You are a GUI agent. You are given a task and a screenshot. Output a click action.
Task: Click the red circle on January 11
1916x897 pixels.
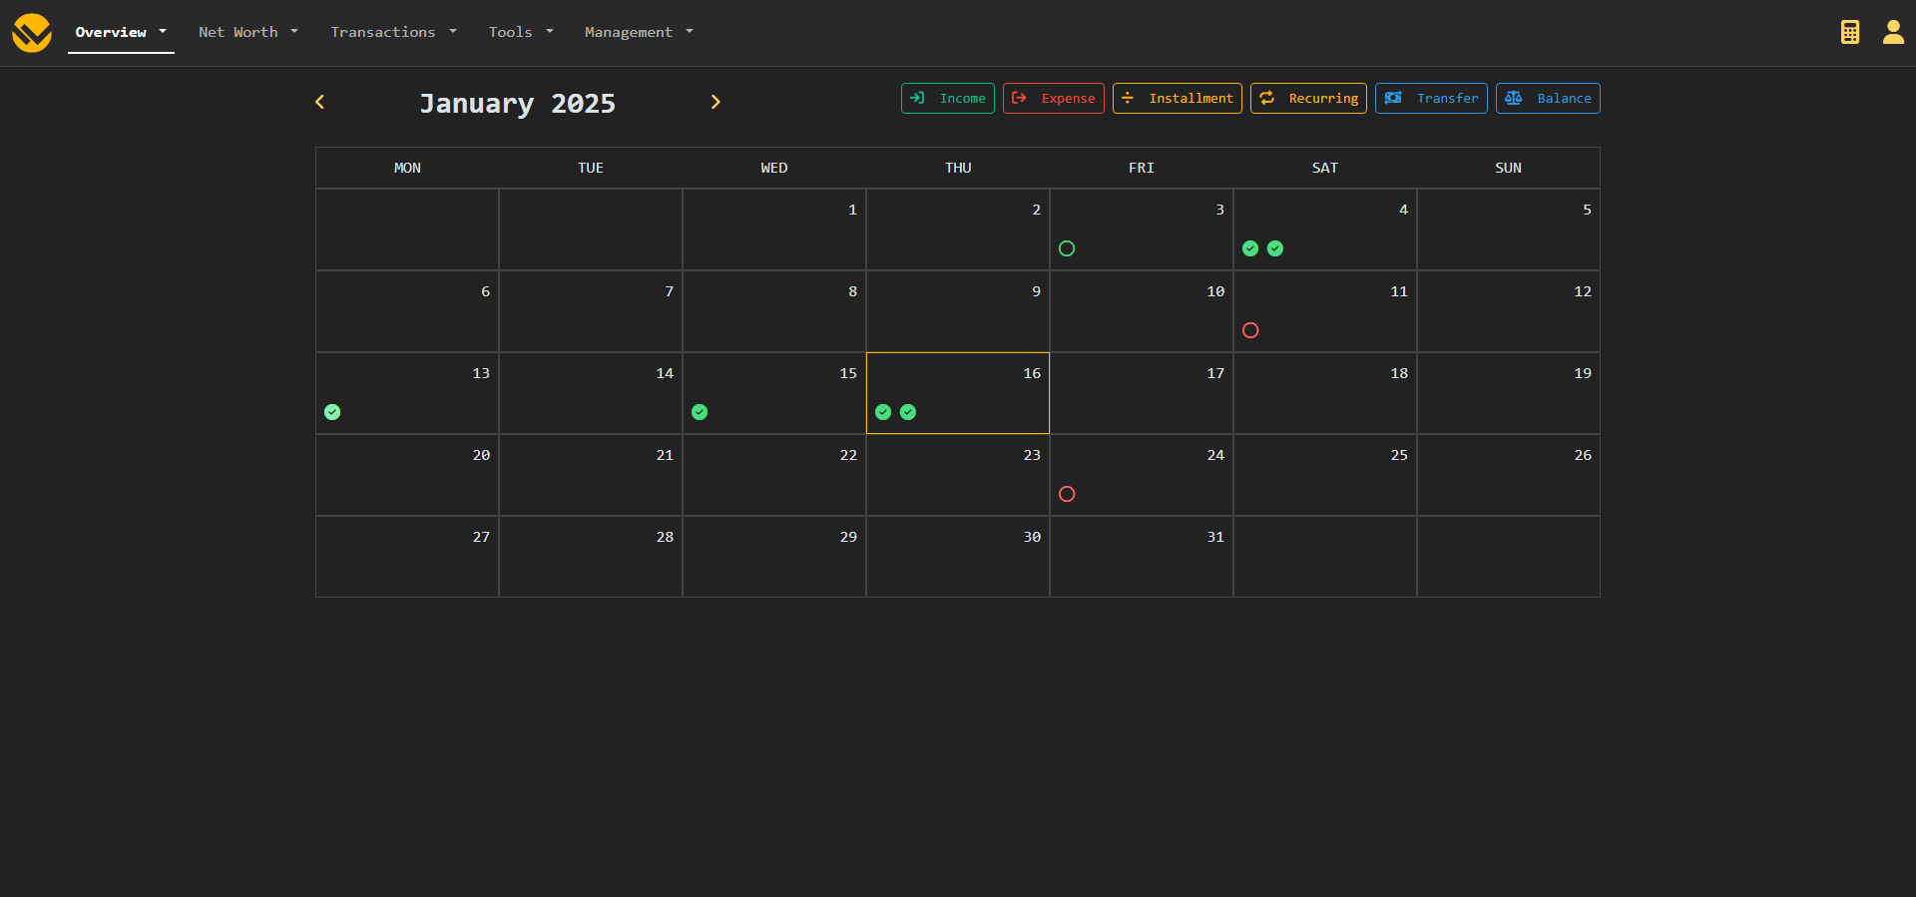coord(1250,330)
